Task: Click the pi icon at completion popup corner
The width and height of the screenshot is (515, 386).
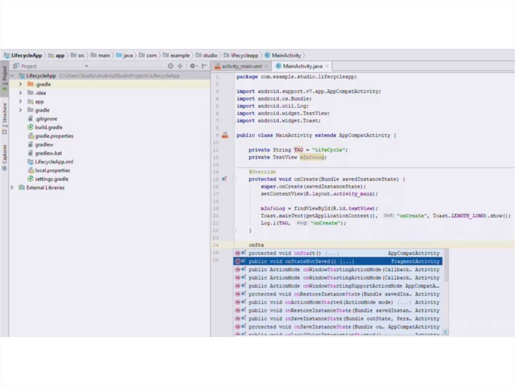Action: (445, 333)
